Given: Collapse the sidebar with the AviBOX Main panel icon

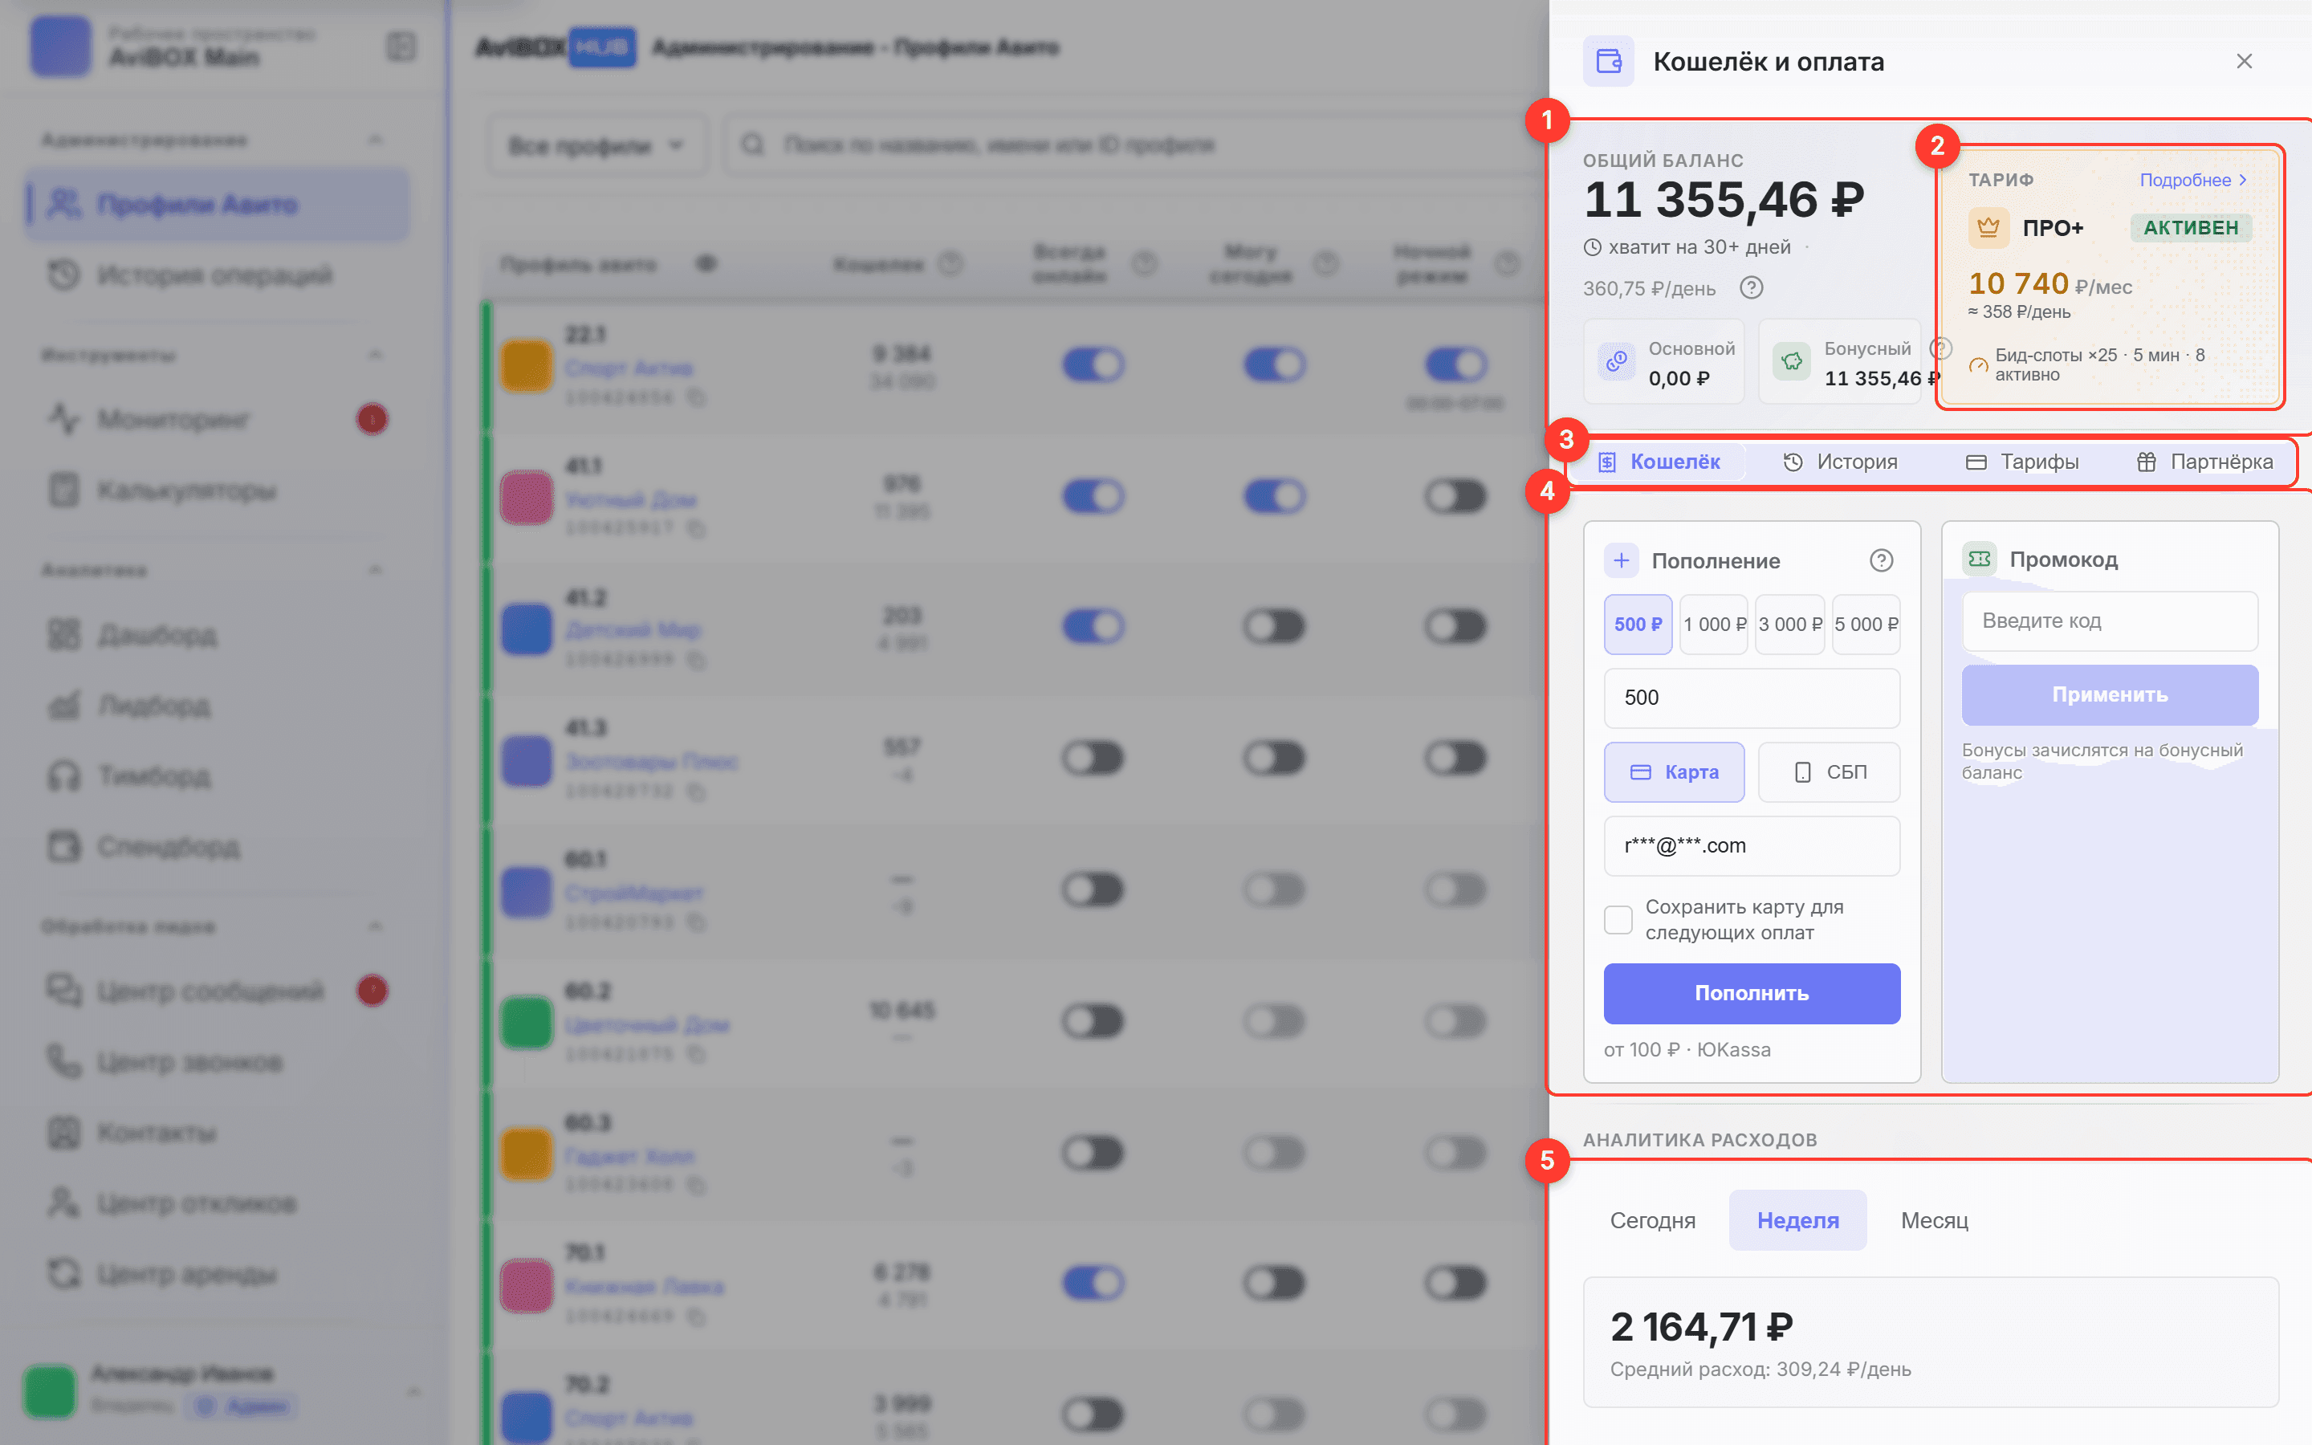Looking at the screenshot, I should tap(401, 47).
